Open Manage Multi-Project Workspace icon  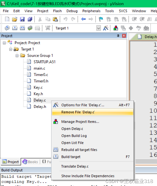123,28
